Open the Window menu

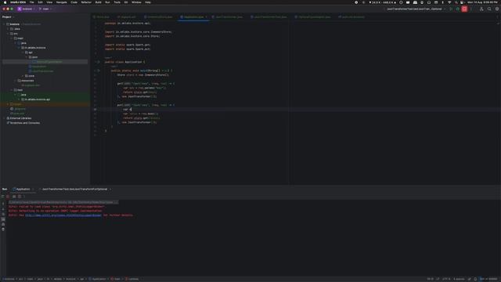(136, 2)
